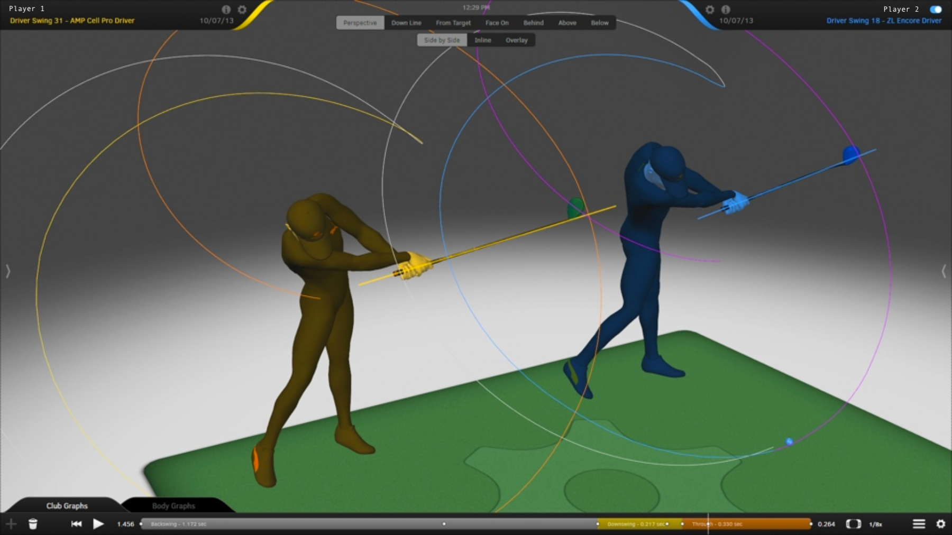Open Driver Swing 18 - ZL Encore Driver
The height and width of the screenshot is (535, 952).
884,21
